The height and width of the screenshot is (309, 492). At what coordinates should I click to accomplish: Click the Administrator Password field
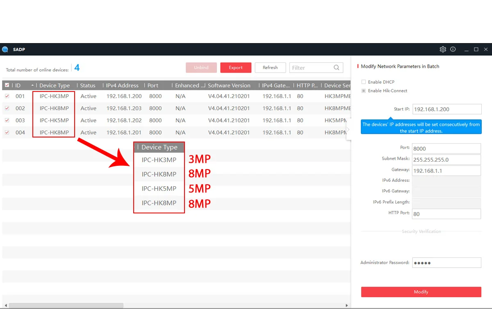pos(446,263)
